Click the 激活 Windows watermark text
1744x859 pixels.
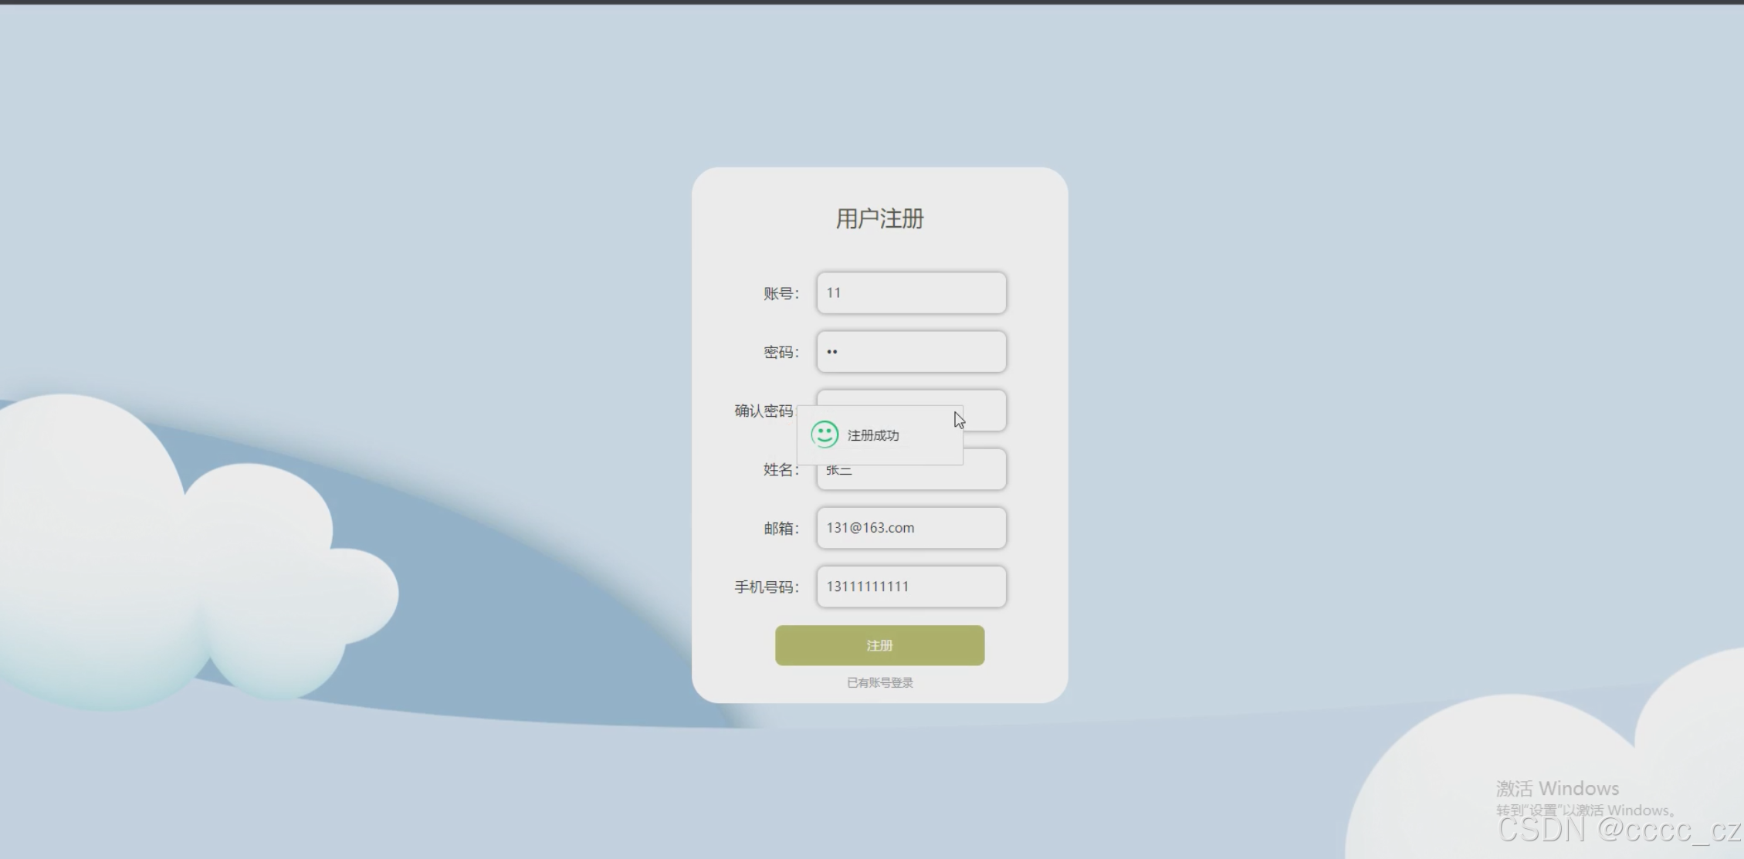(x=1556, y=789)
